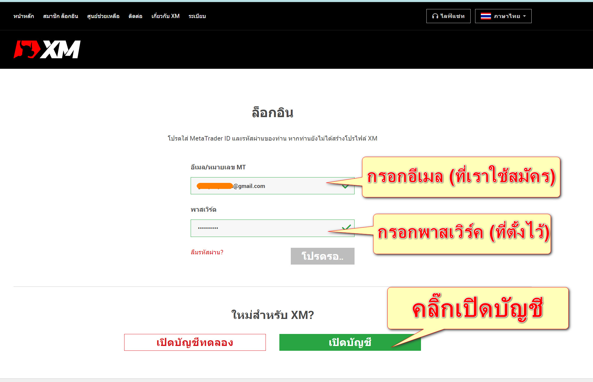Open ศูนย์ช่วยเหลือ help center menu
The image size is (593, 382).
pyautogui.click(x=103, y=16)
